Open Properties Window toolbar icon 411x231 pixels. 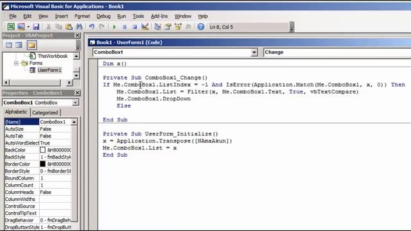click(x=168, y=27)
